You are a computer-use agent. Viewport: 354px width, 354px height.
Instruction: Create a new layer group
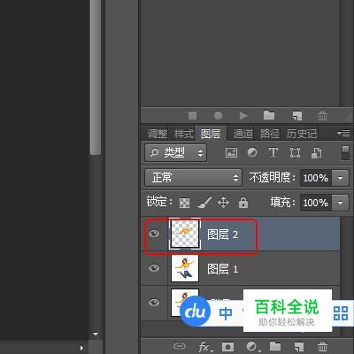click(275, 346)
